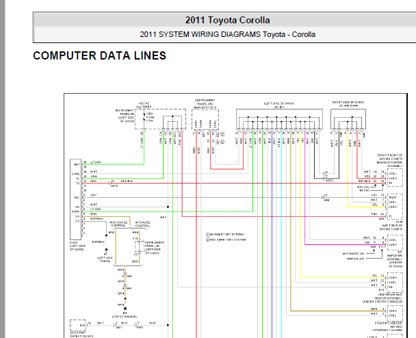Click the "W/ SMART KEY SYSTEM" legend note
Screen dimensions: 416x338
coord(225,235)
